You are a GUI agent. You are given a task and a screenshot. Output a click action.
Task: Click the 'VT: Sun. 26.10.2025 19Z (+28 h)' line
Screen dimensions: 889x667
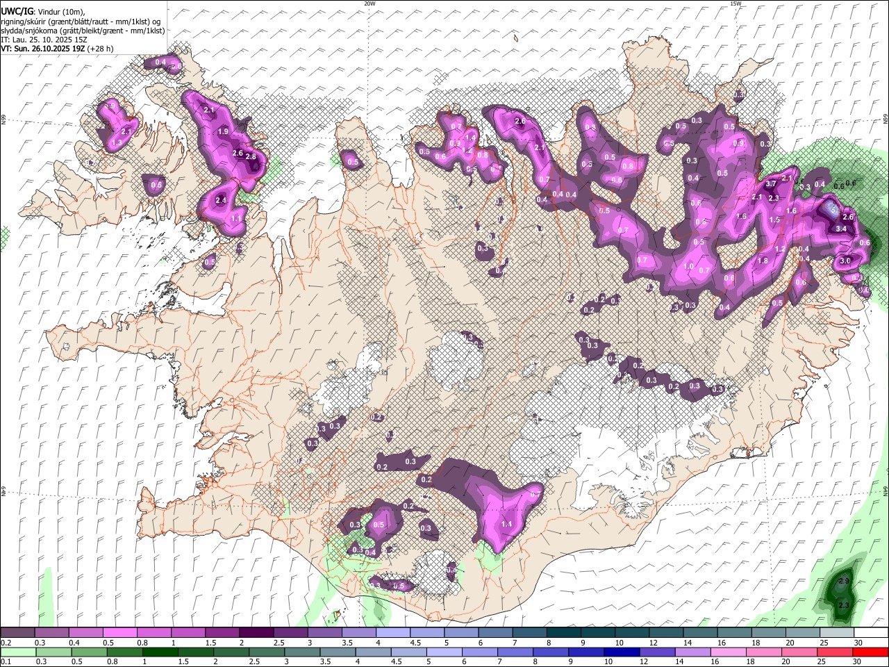pos(57,49)
